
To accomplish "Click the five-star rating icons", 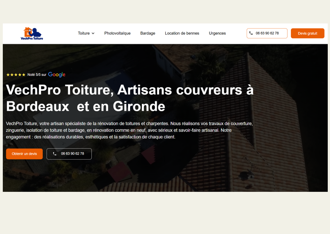I will [x=16, y=75].
